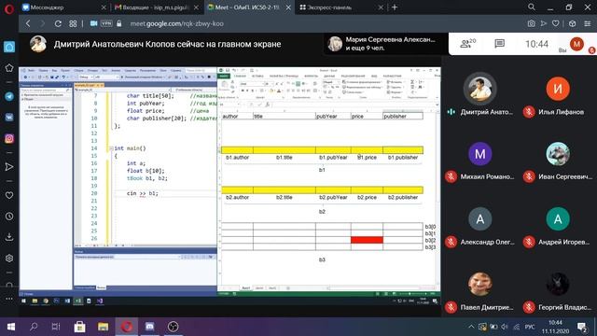Screen dimensions: 597x336
Task: Switch РУС input language indicator
Action: pos(530,327)
